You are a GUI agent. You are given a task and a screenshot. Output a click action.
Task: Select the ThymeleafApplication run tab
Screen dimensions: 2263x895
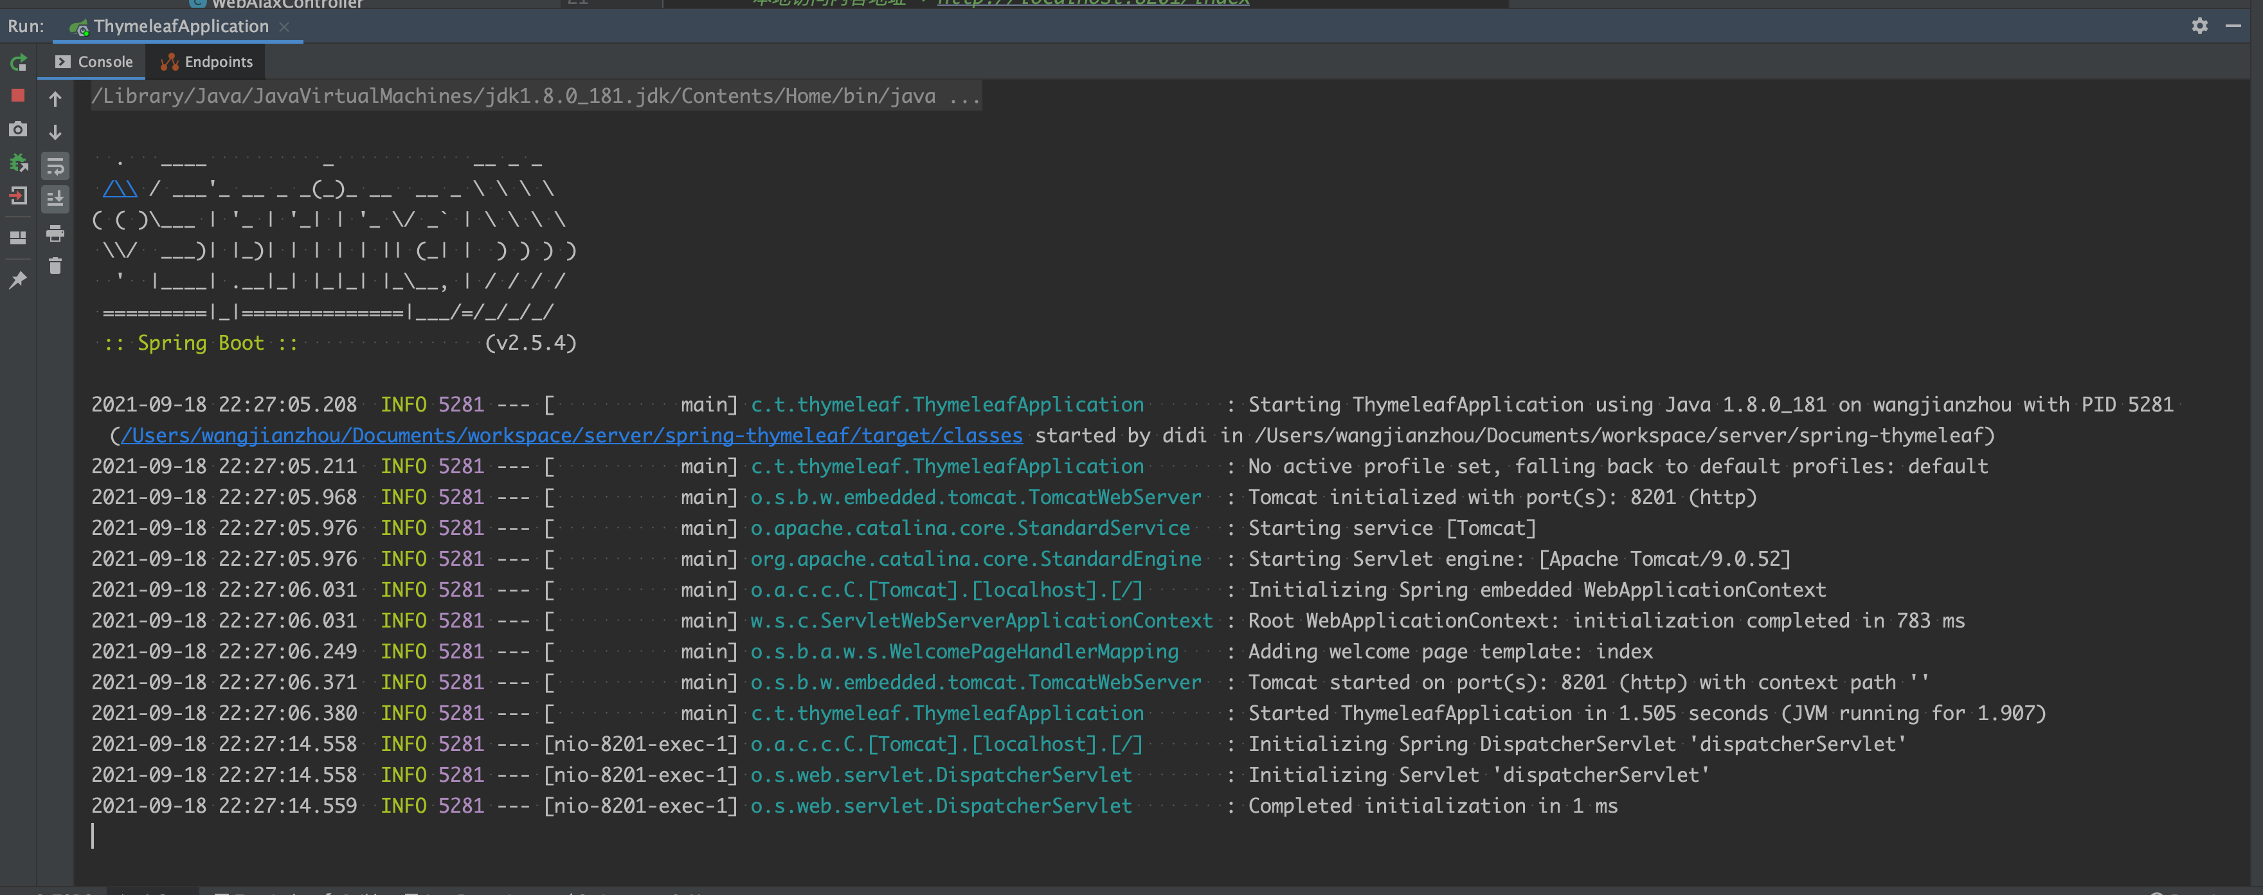point(171,26)
